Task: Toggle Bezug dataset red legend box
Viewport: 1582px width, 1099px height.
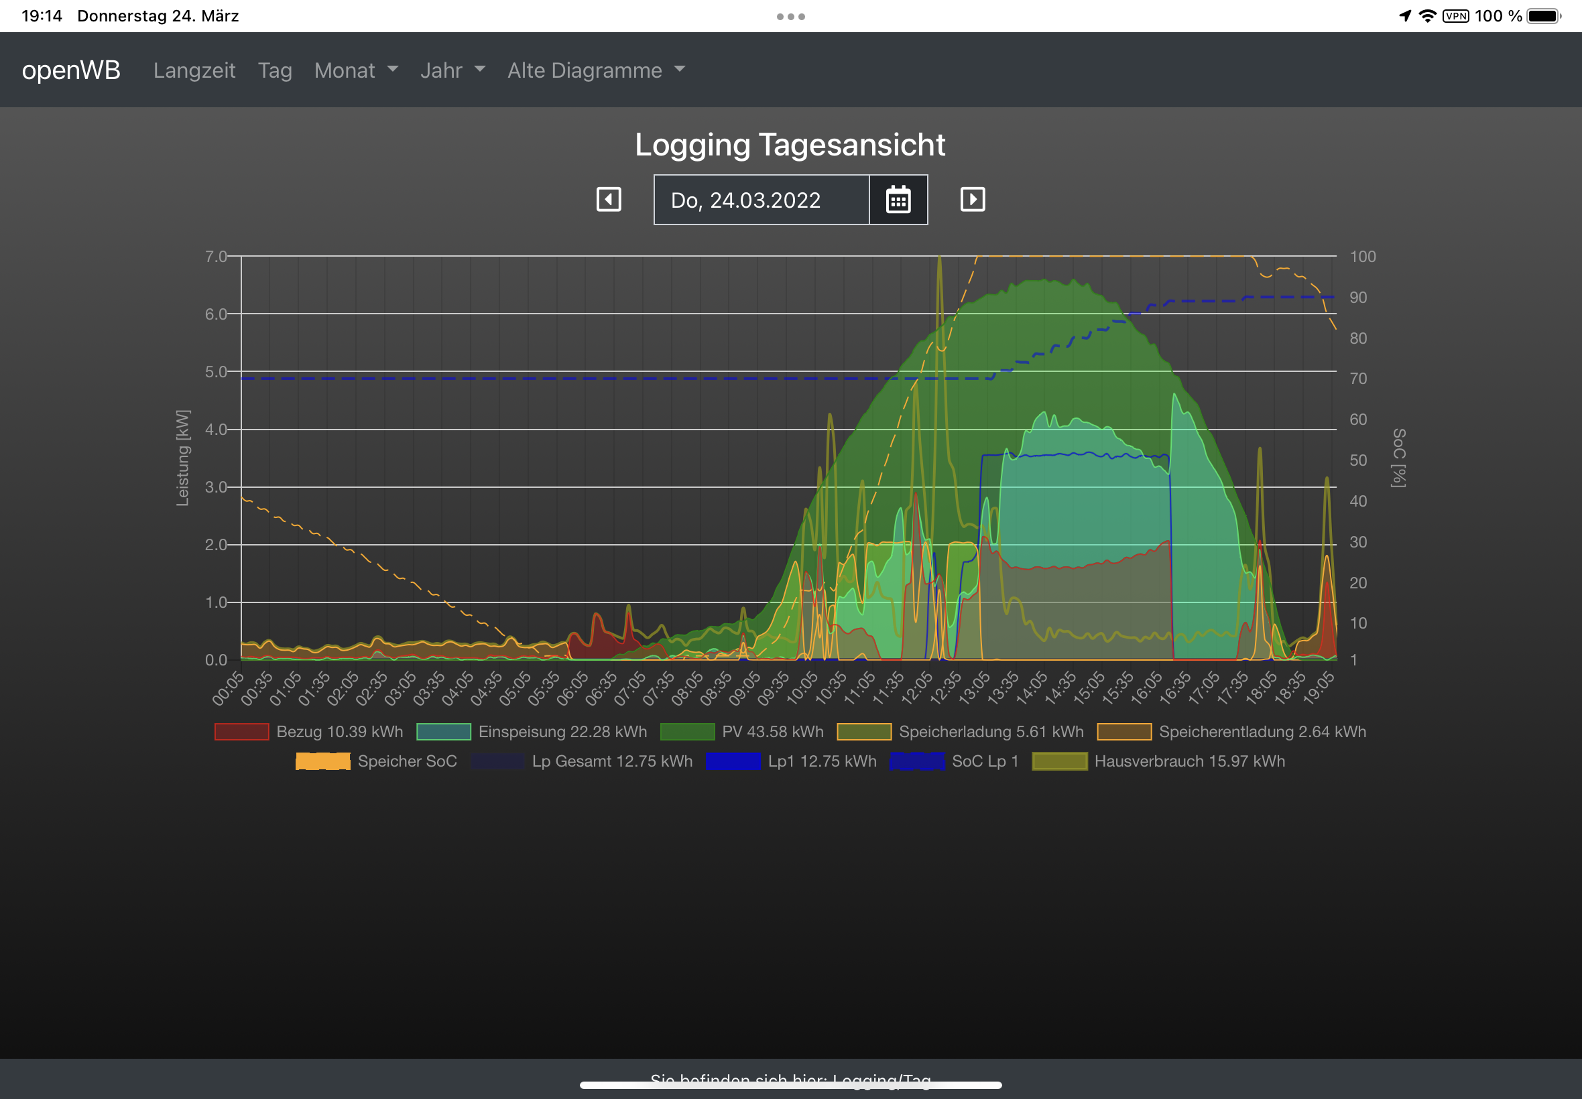Action: (x=241, y=731)
